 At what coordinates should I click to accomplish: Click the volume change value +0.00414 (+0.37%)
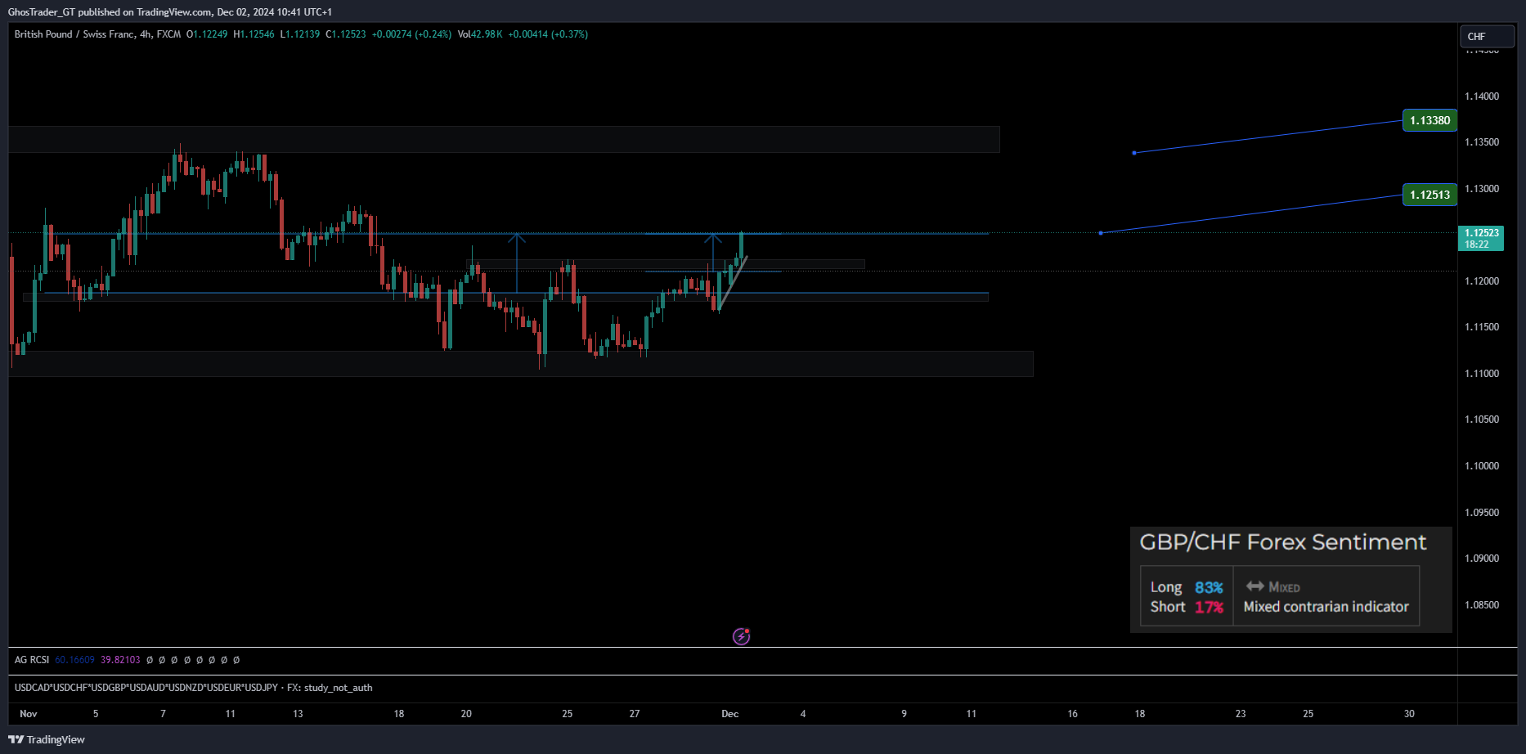548,34
